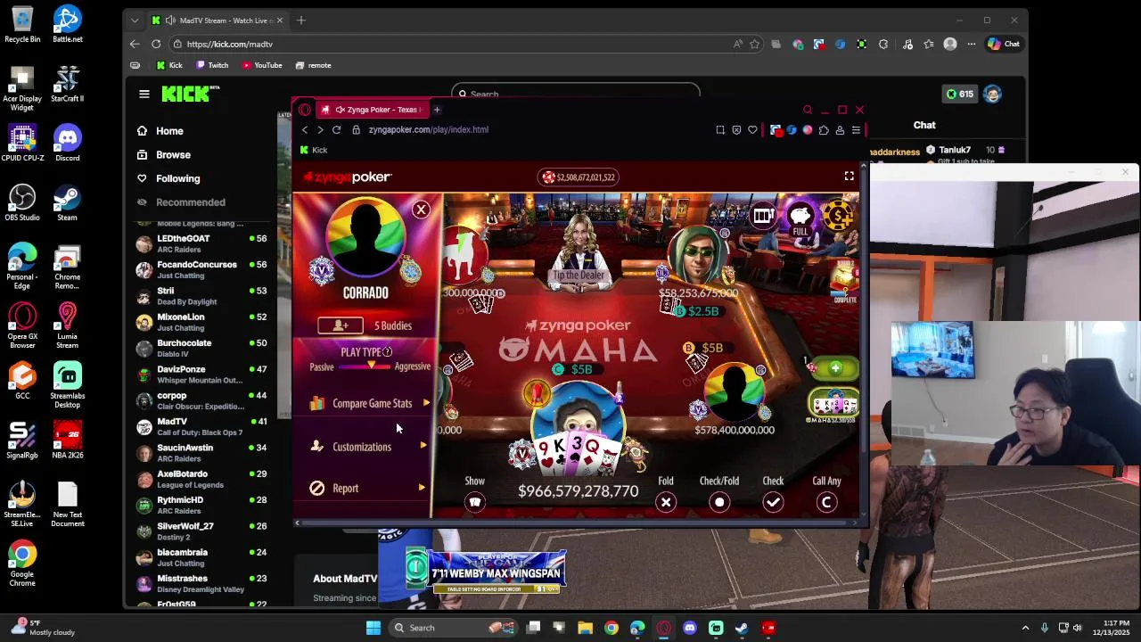This screenshot has height=642, width=1141.
Task: Open the SignalRgb desktop icon
Action: tap(22, 440)
